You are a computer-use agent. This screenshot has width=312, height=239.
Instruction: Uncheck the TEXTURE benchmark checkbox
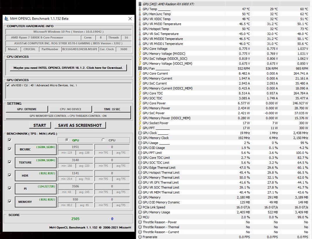pos(10,162)
